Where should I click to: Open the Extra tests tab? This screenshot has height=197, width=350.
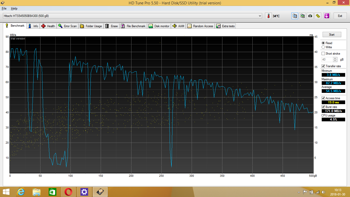coord(225,26)
